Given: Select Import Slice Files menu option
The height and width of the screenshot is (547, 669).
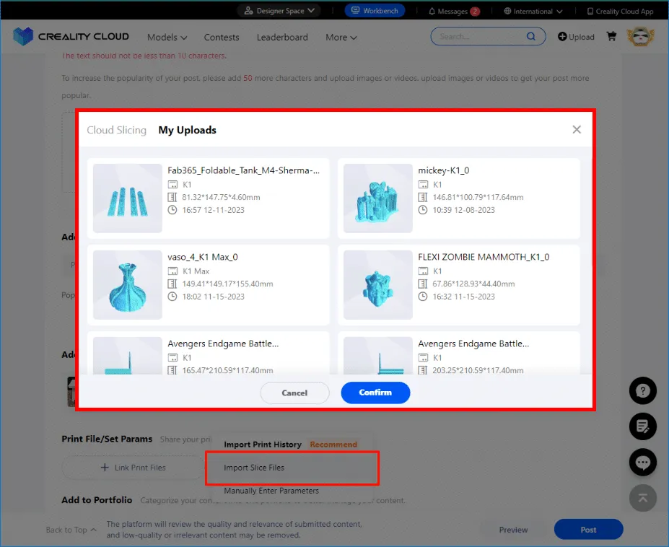Looking at the screenshot, I should tap(254, 468).
